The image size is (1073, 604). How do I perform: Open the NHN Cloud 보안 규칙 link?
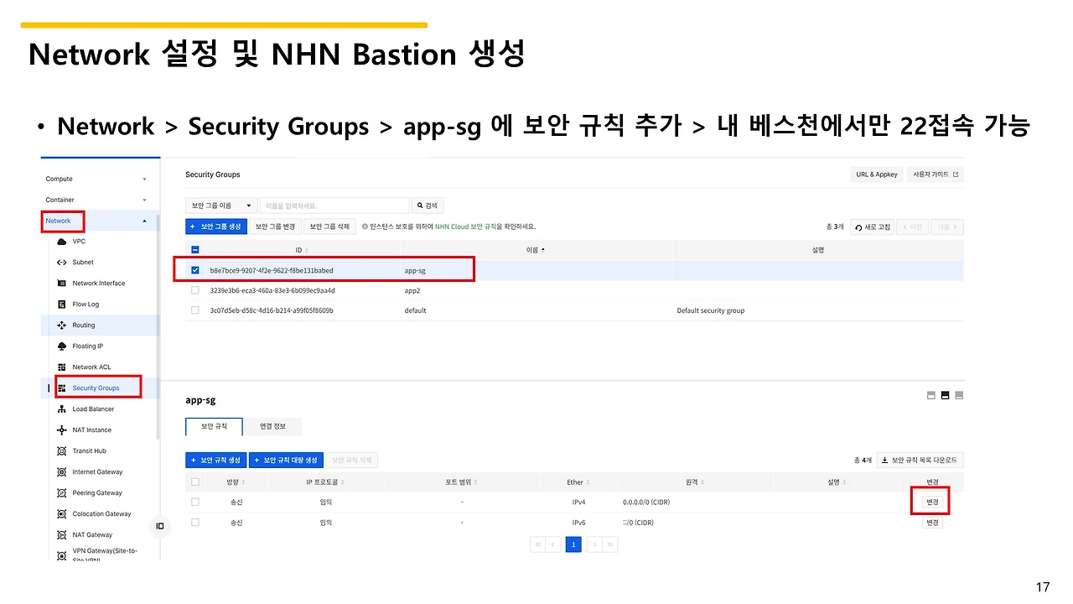tap(467, 226)
